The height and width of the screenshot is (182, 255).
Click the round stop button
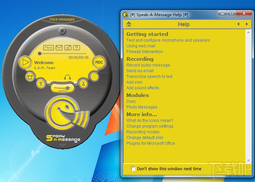[94, 77]
